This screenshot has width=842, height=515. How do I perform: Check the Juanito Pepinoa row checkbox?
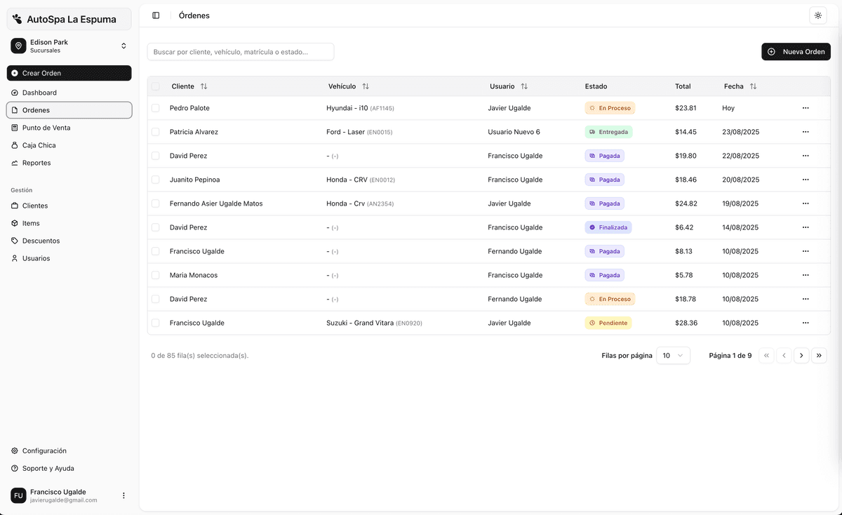156,180
